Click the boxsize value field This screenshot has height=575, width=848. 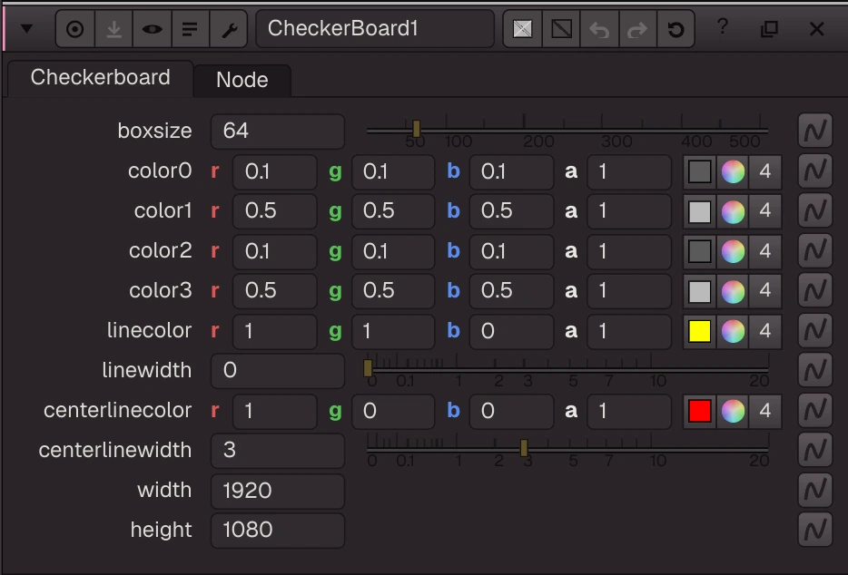(278, 131)
